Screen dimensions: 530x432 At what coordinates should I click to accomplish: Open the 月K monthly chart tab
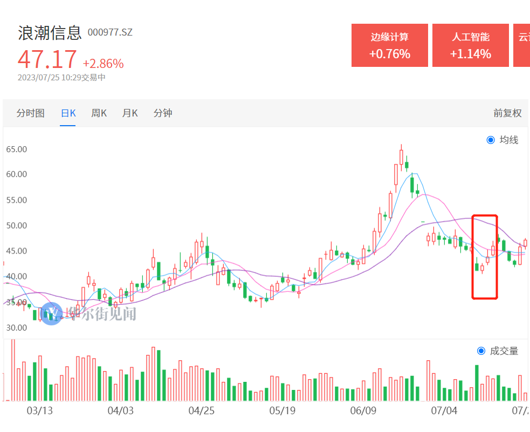[130, 113]
